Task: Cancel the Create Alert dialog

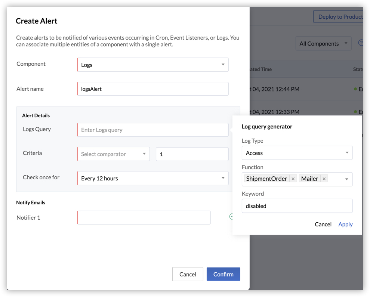Action: pyautogui.click(x=188, y=274)
